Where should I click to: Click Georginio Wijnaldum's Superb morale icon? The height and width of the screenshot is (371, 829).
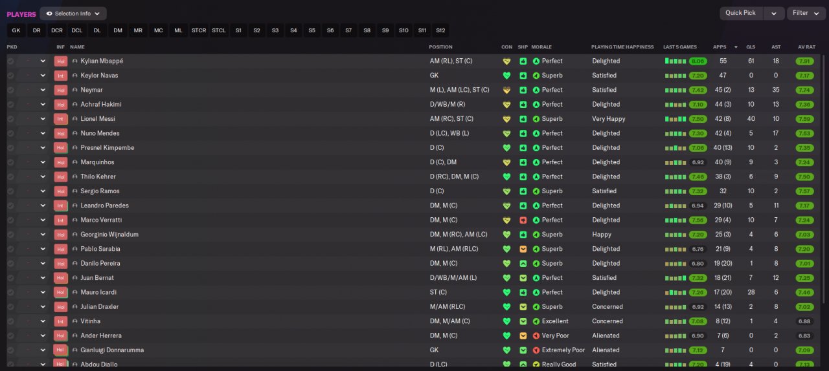point(536,235)
